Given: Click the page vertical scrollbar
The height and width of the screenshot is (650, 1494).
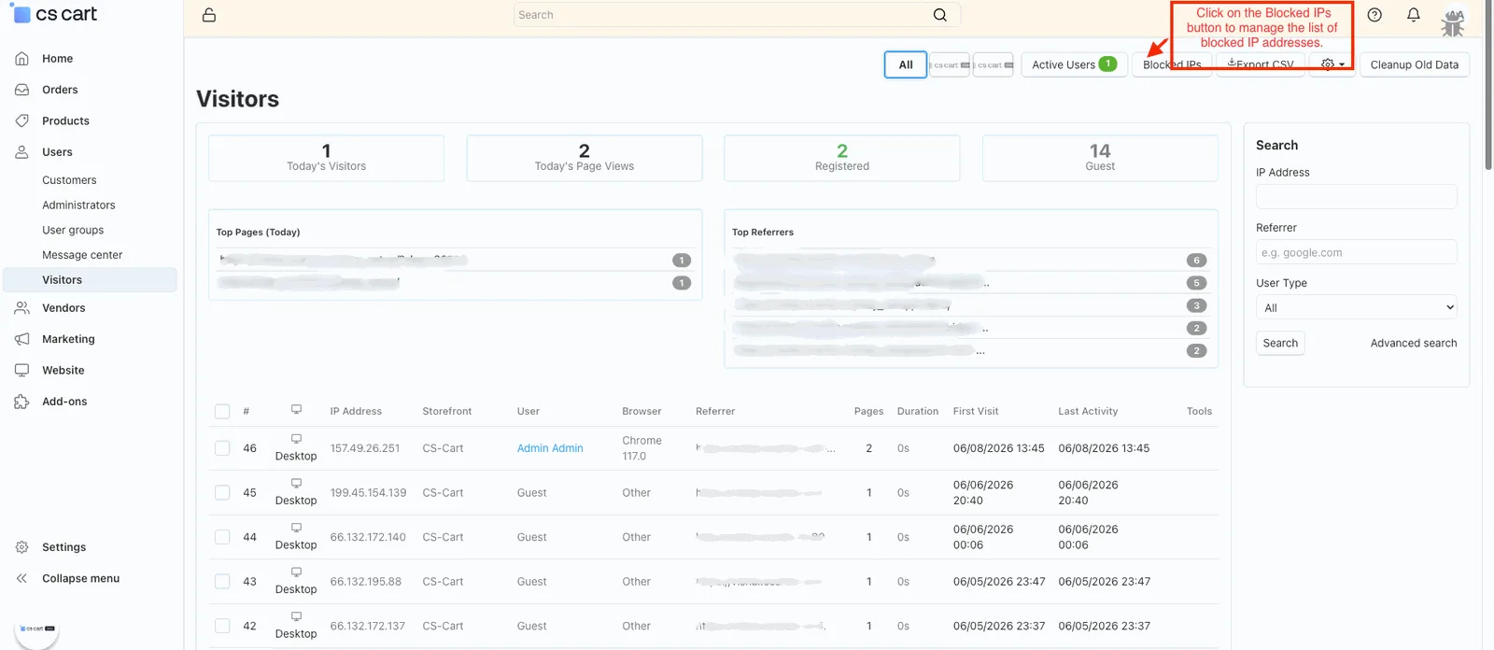Looking at the screenshot, I should coord(1488,86).
